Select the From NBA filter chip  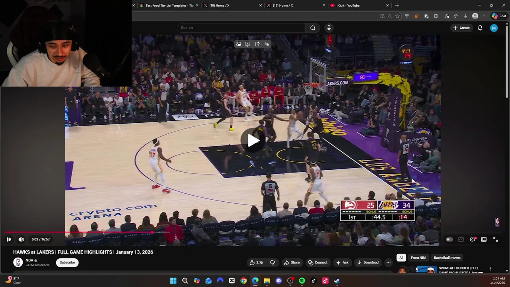[x=418, y=258]
